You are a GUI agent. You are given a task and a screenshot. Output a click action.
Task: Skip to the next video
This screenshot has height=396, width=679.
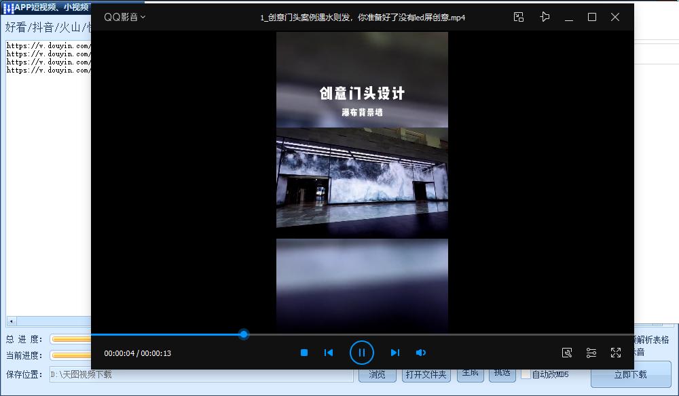pyautogui.click(x=396, y=353)
